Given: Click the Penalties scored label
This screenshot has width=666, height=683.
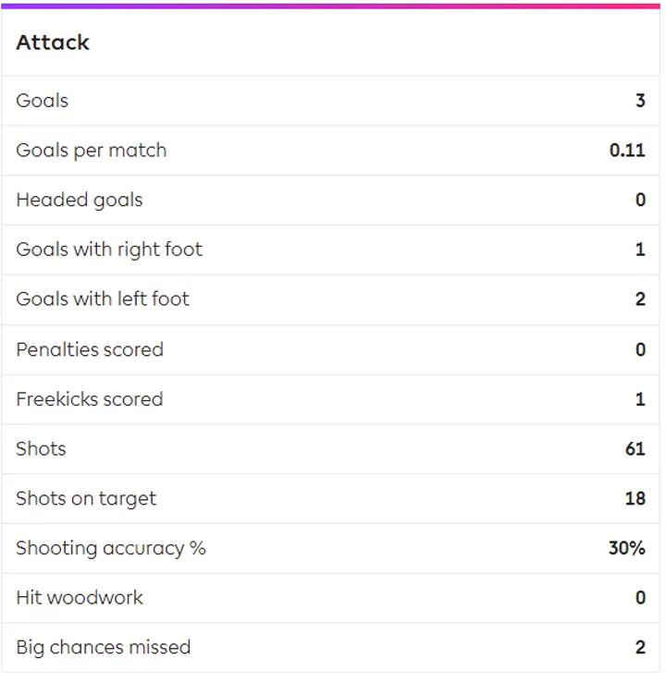Looking at the screenshot, I should (90, 349).
